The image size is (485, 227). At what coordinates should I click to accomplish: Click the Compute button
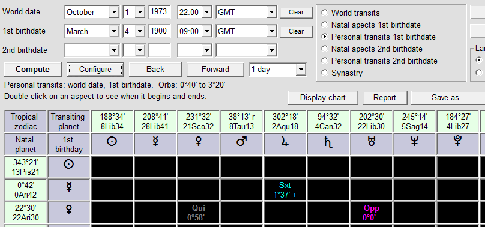click(x=33, y=70)
